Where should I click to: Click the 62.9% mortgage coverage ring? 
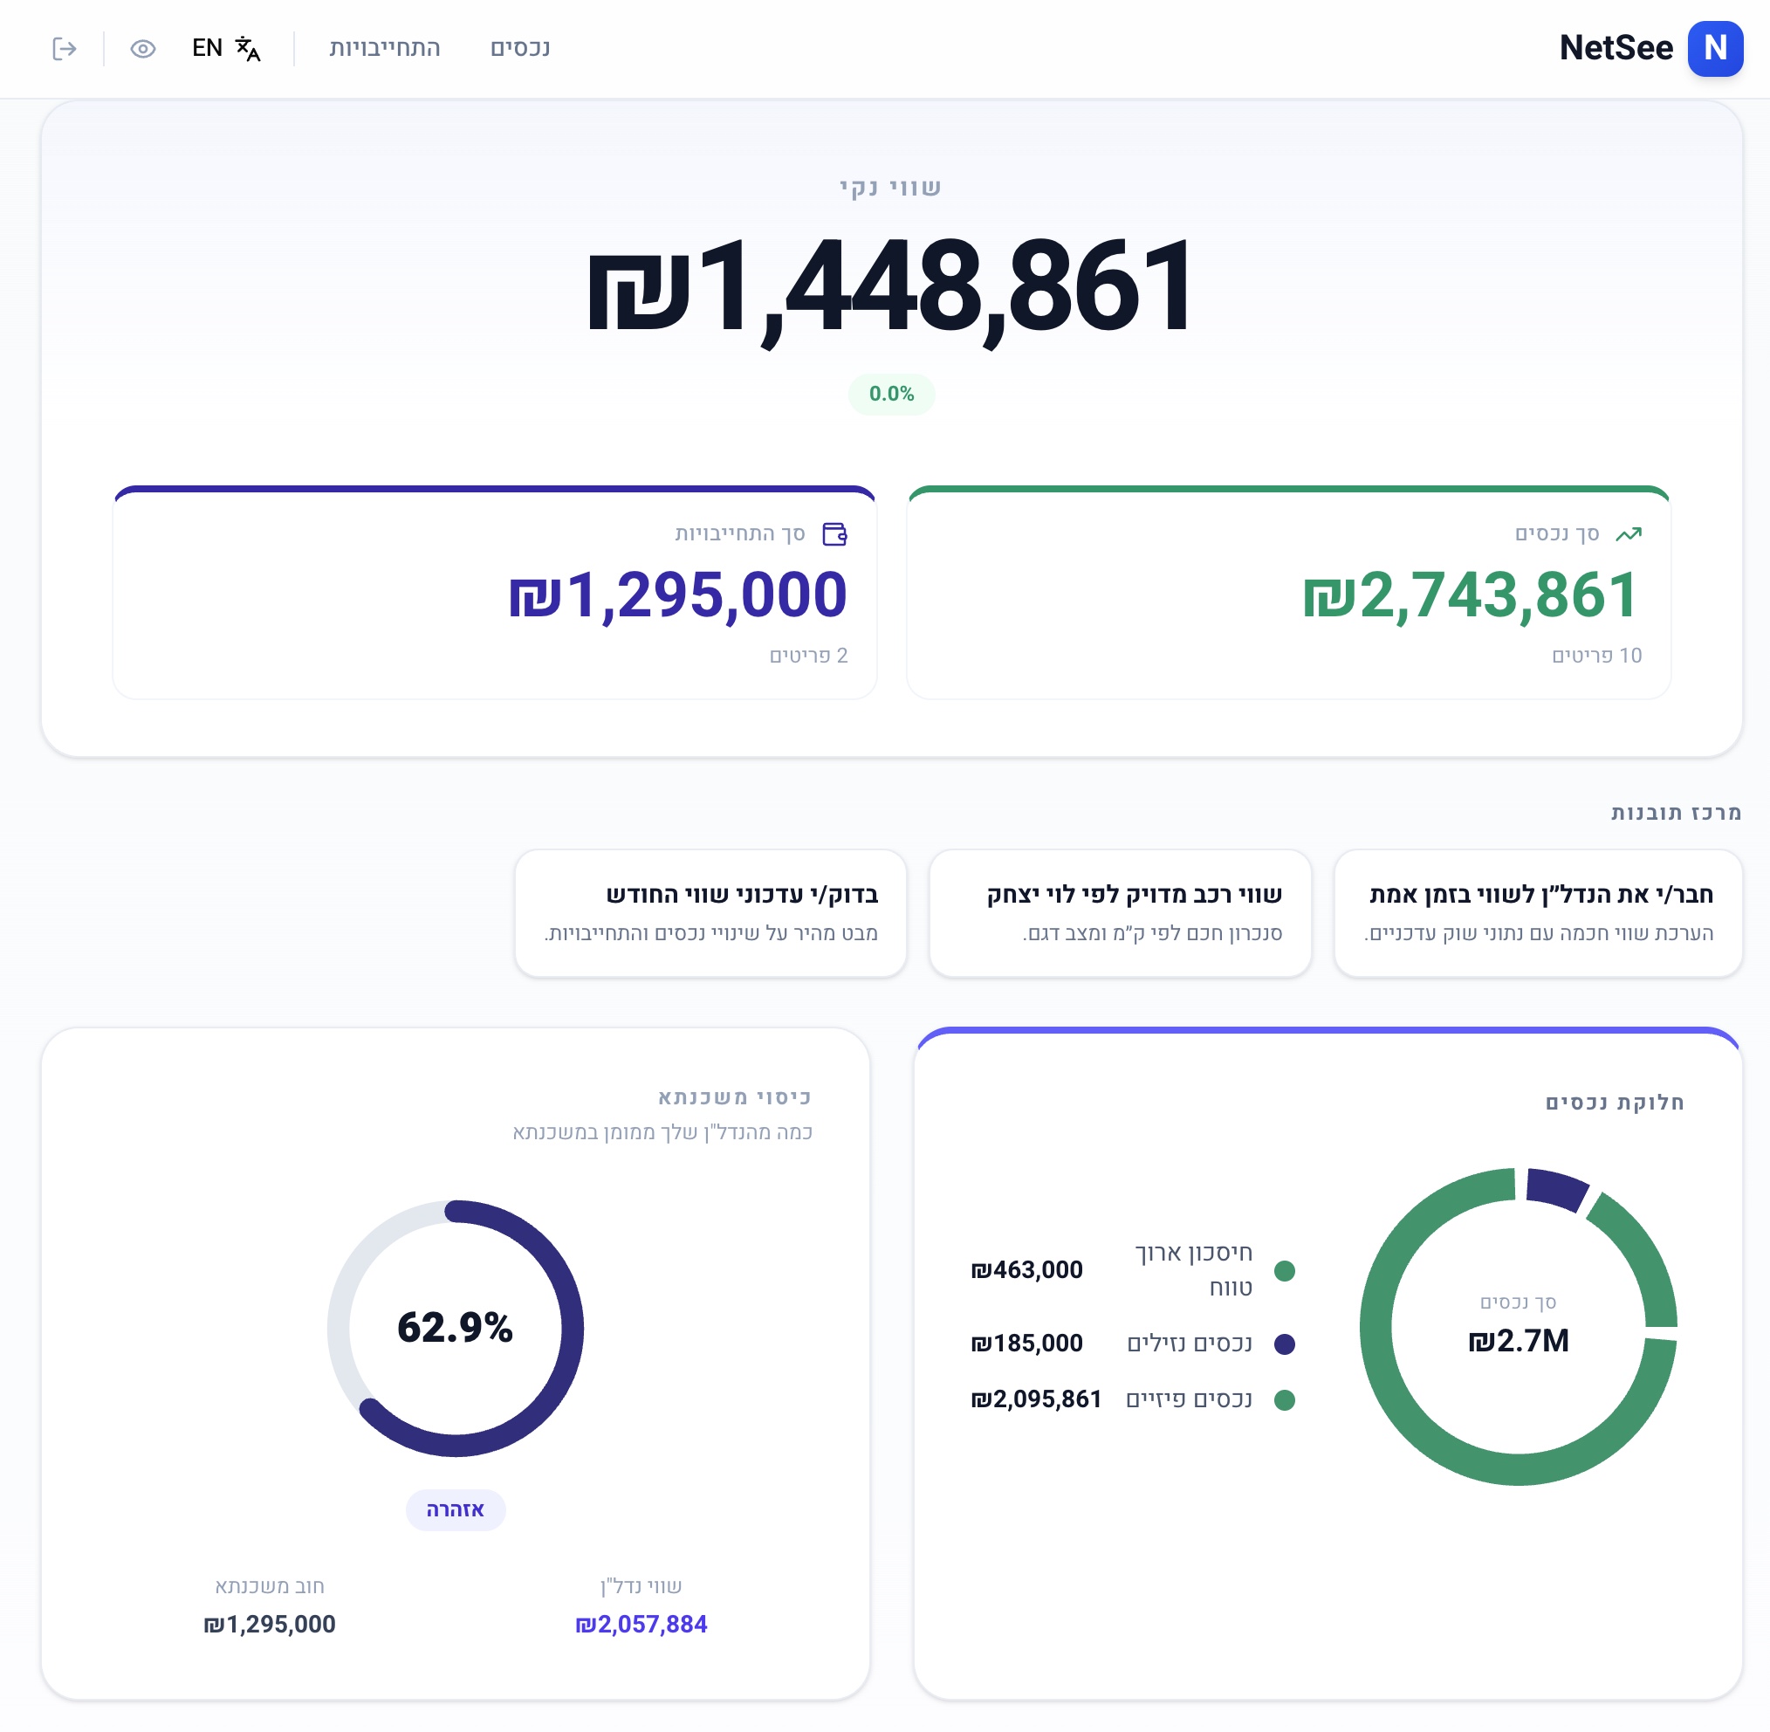pyautogui.click(x=456, y=1328)
